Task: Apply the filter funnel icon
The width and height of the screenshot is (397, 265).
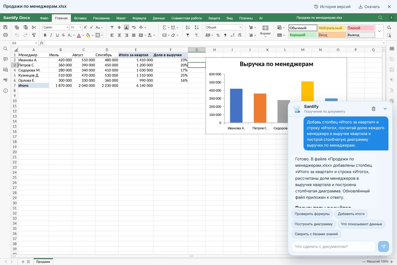Action: tap(188, 35)
